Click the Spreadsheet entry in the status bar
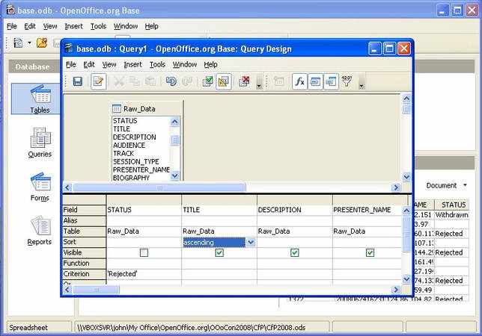Screen dimensions: 482x336 point(28,328)
